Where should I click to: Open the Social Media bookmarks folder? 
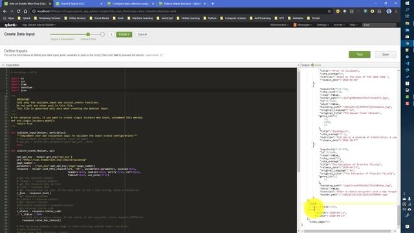point(99,18)
